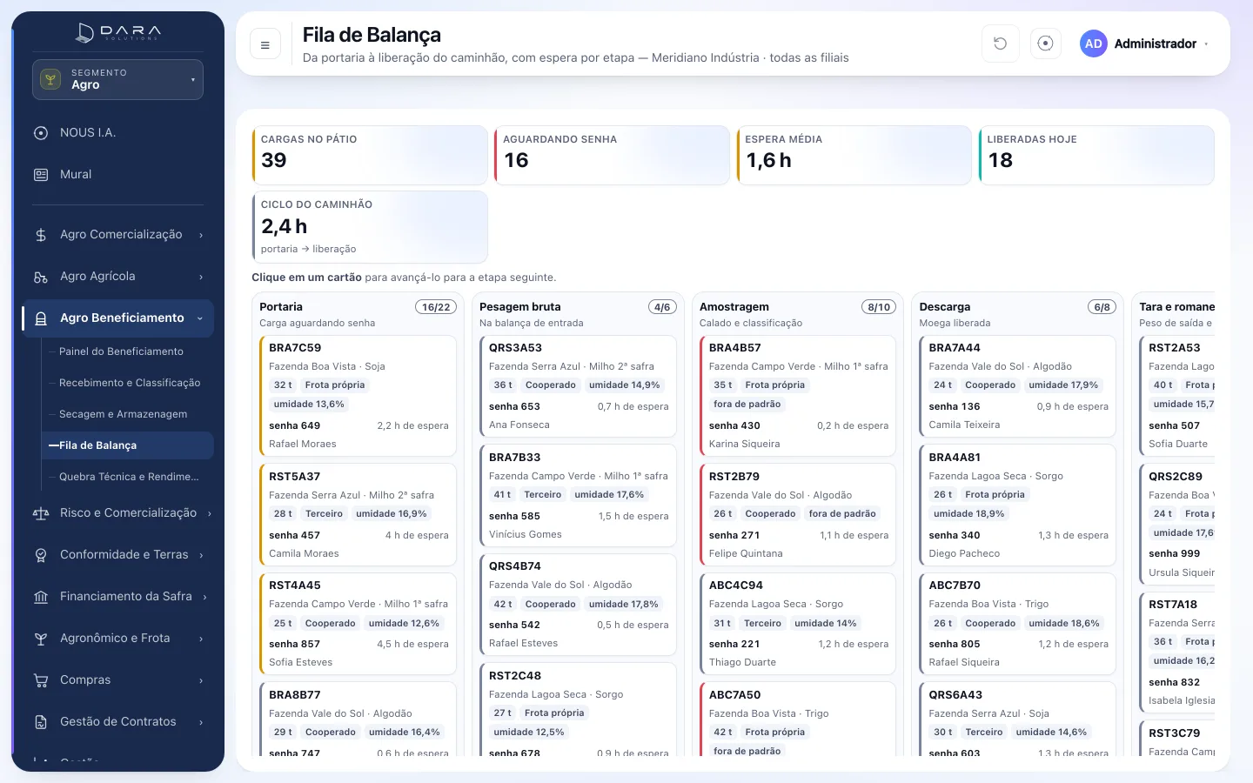
Task: Click the Agronômico e Frota plant icon
Action: tap(41, 639)
